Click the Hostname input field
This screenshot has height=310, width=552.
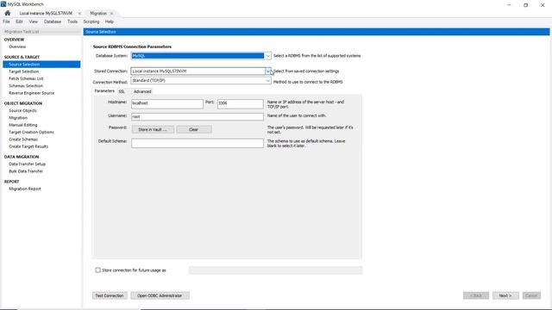pyautogui.click(x=167, y=103)
